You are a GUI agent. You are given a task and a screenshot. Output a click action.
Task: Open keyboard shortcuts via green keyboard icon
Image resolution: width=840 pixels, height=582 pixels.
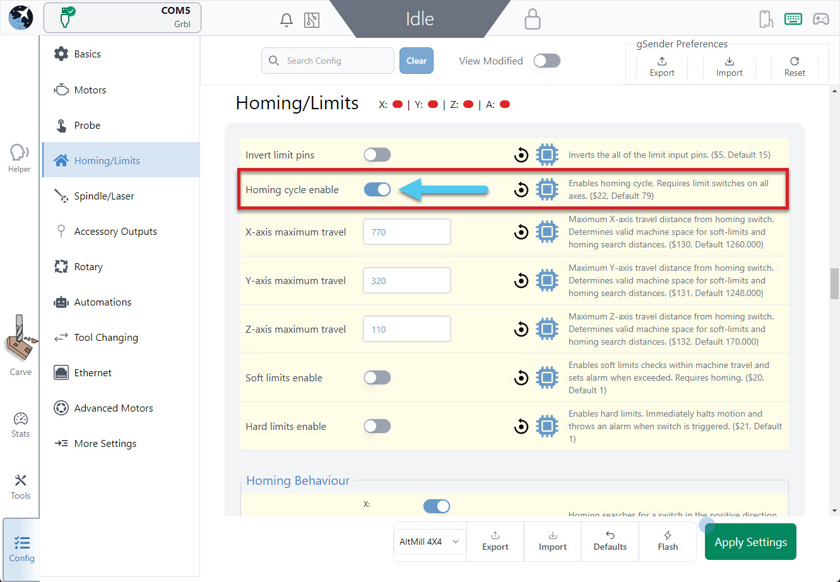click(793, 19)
